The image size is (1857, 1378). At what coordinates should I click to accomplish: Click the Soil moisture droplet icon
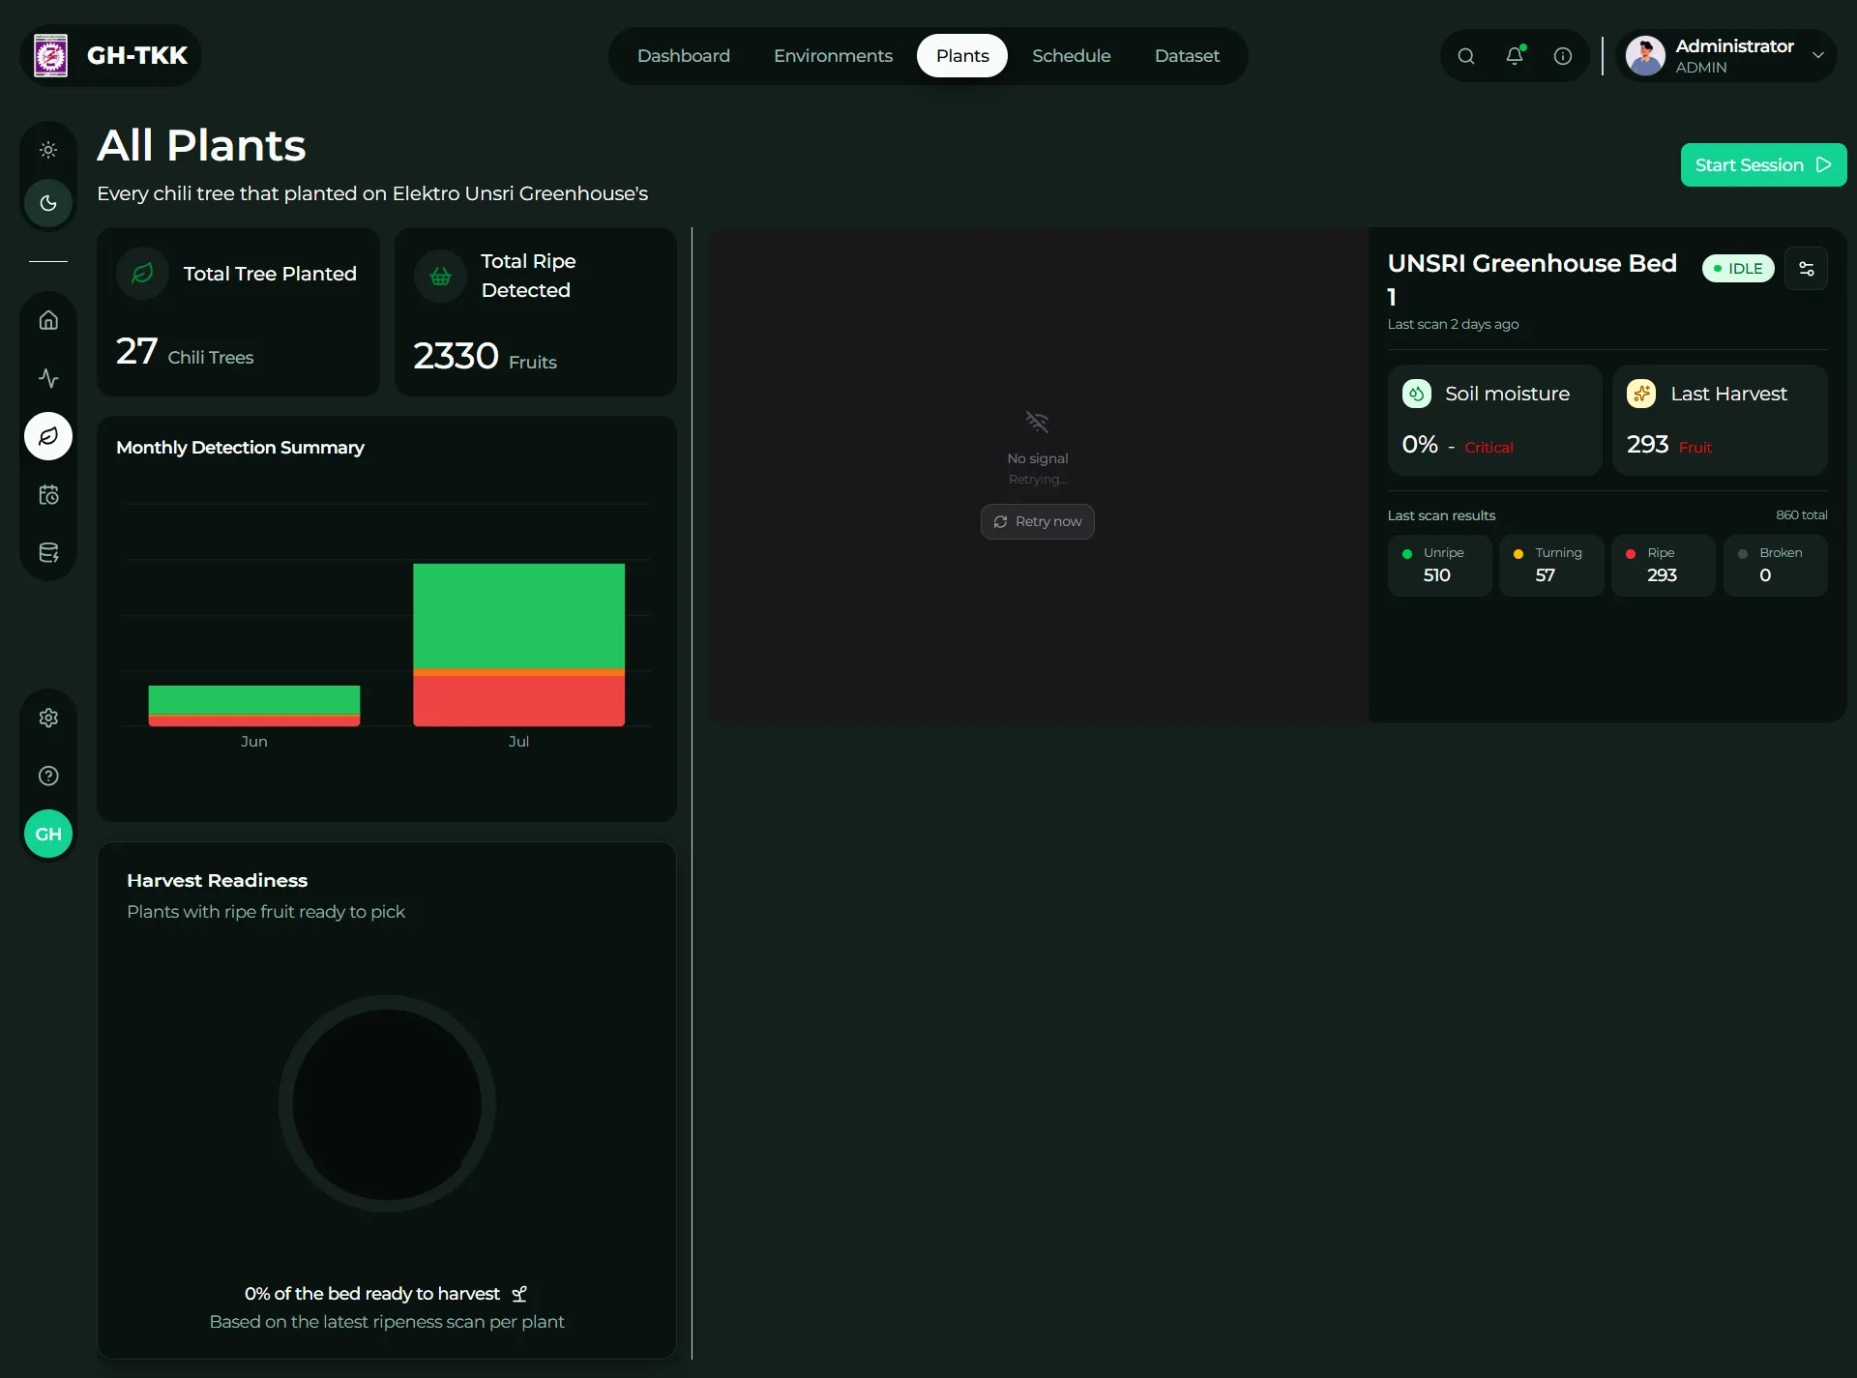pos(1416,394)
